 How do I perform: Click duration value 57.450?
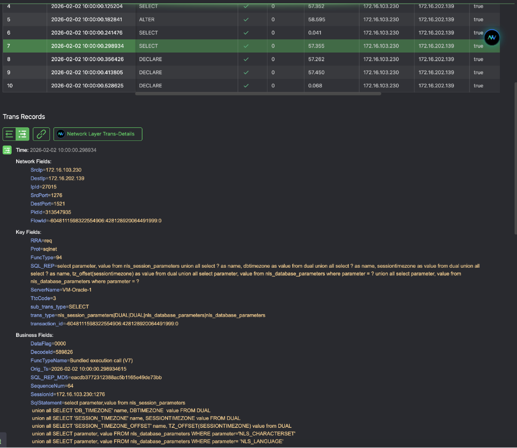click(x=316, y=72)
